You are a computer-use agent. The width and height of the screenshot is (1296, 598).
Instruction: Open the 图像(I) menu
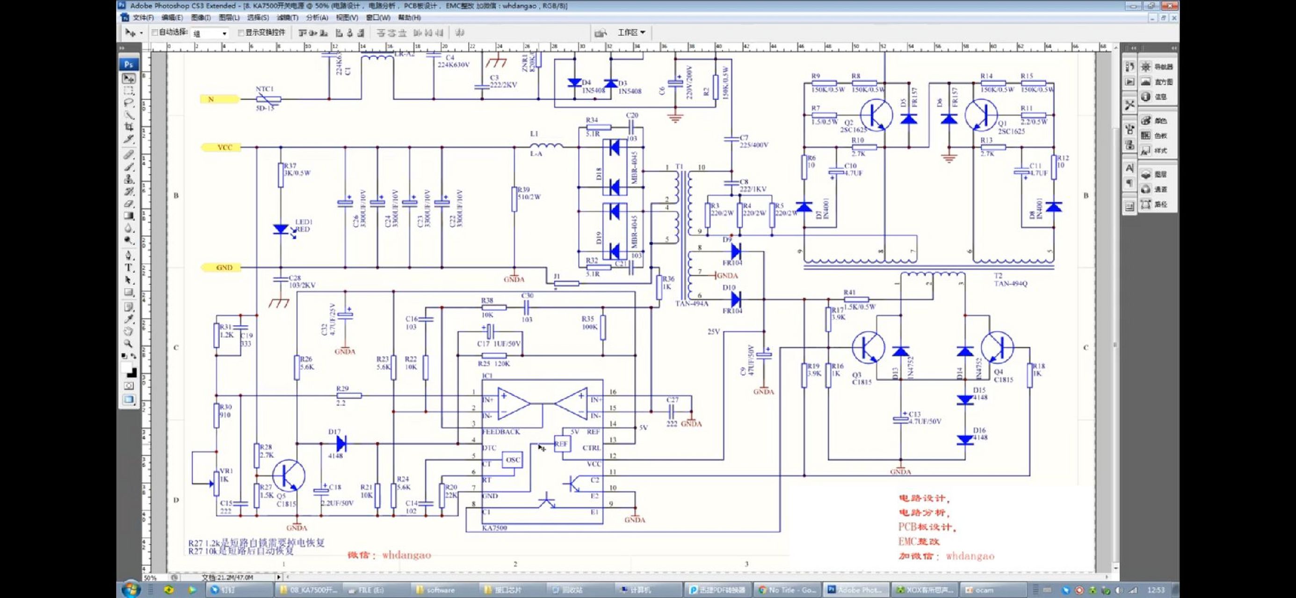click(x=201, y=18)
